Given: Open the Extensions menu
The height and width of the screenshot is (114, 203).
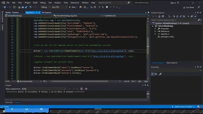Looking at the screenshot, I should (75, 3).
